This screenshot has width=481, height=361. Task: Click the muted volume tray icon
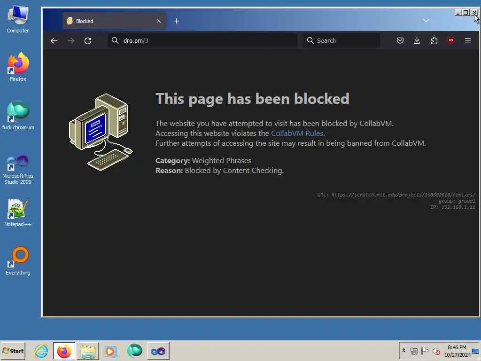[435, 351]
